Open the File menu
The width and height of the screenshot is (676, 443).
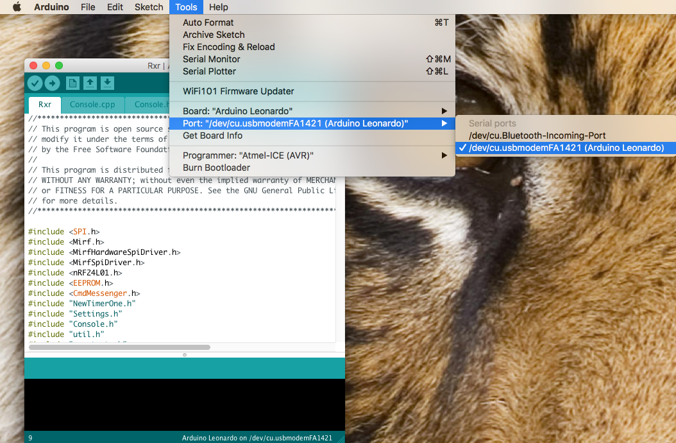[x=88, y=7]
